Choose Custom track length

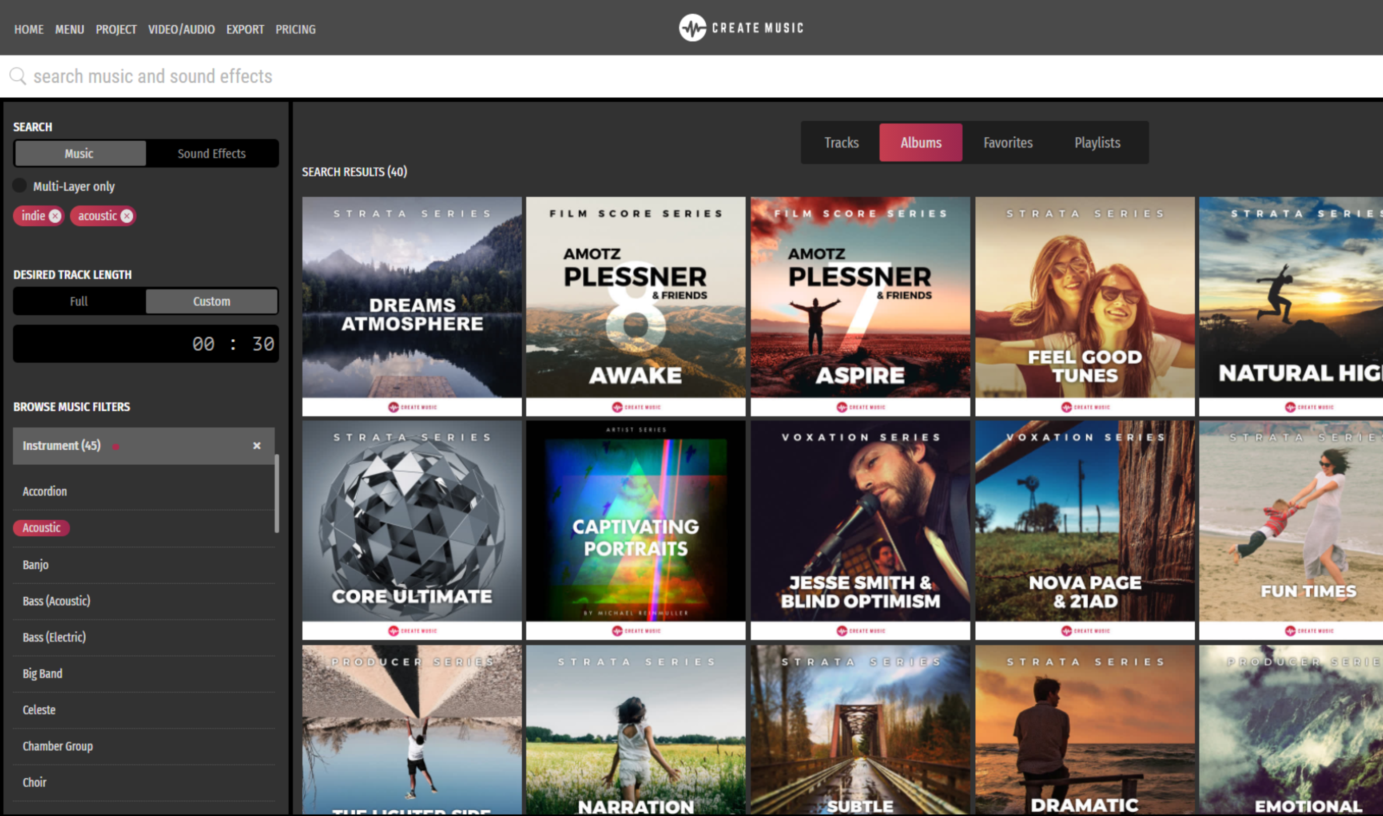[x=212, y=301]
